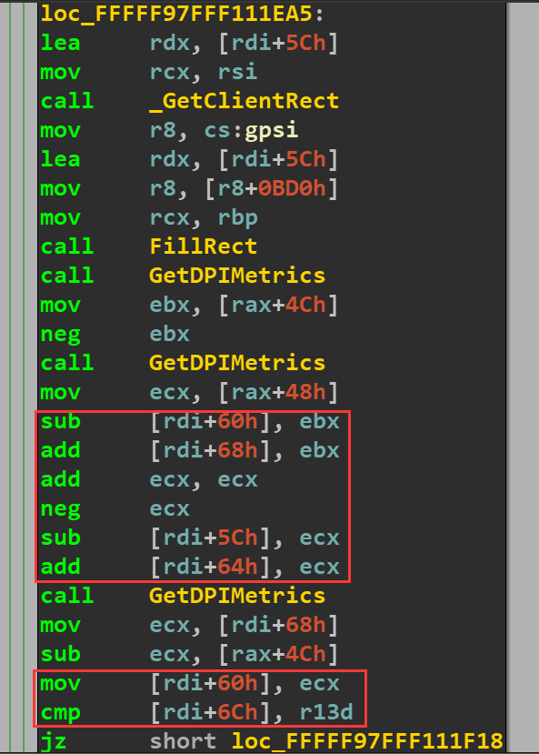Click the 'sub [rdi+5Ch], ecx' line

(190, 538)
